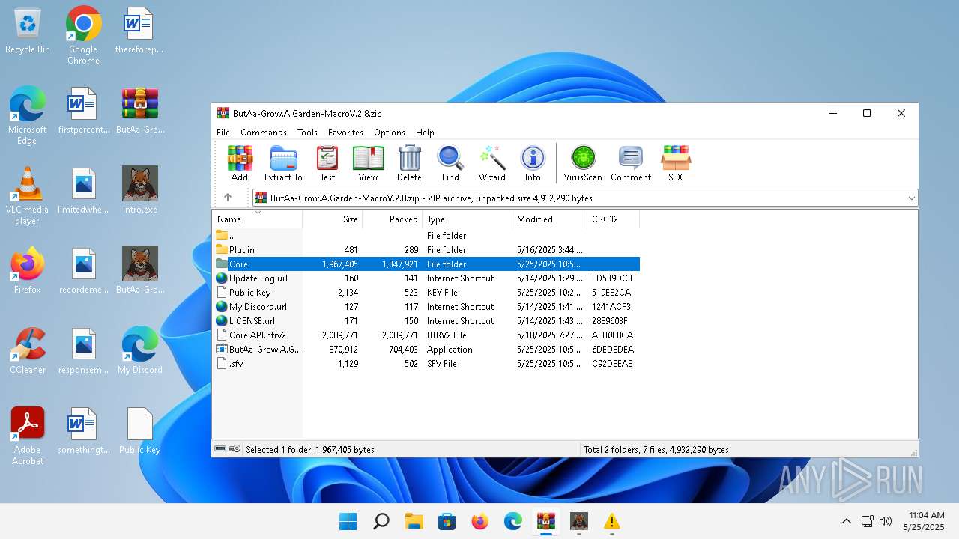Viewport: 959px width, 539px height.
Task: Open the File menu
Action: click(223, 132)
